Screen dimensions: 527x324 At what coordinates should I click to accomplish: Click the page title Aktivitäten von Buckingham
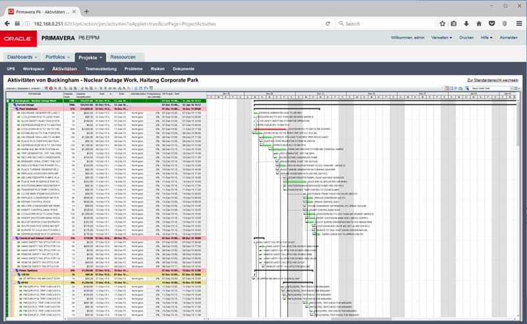103,80
